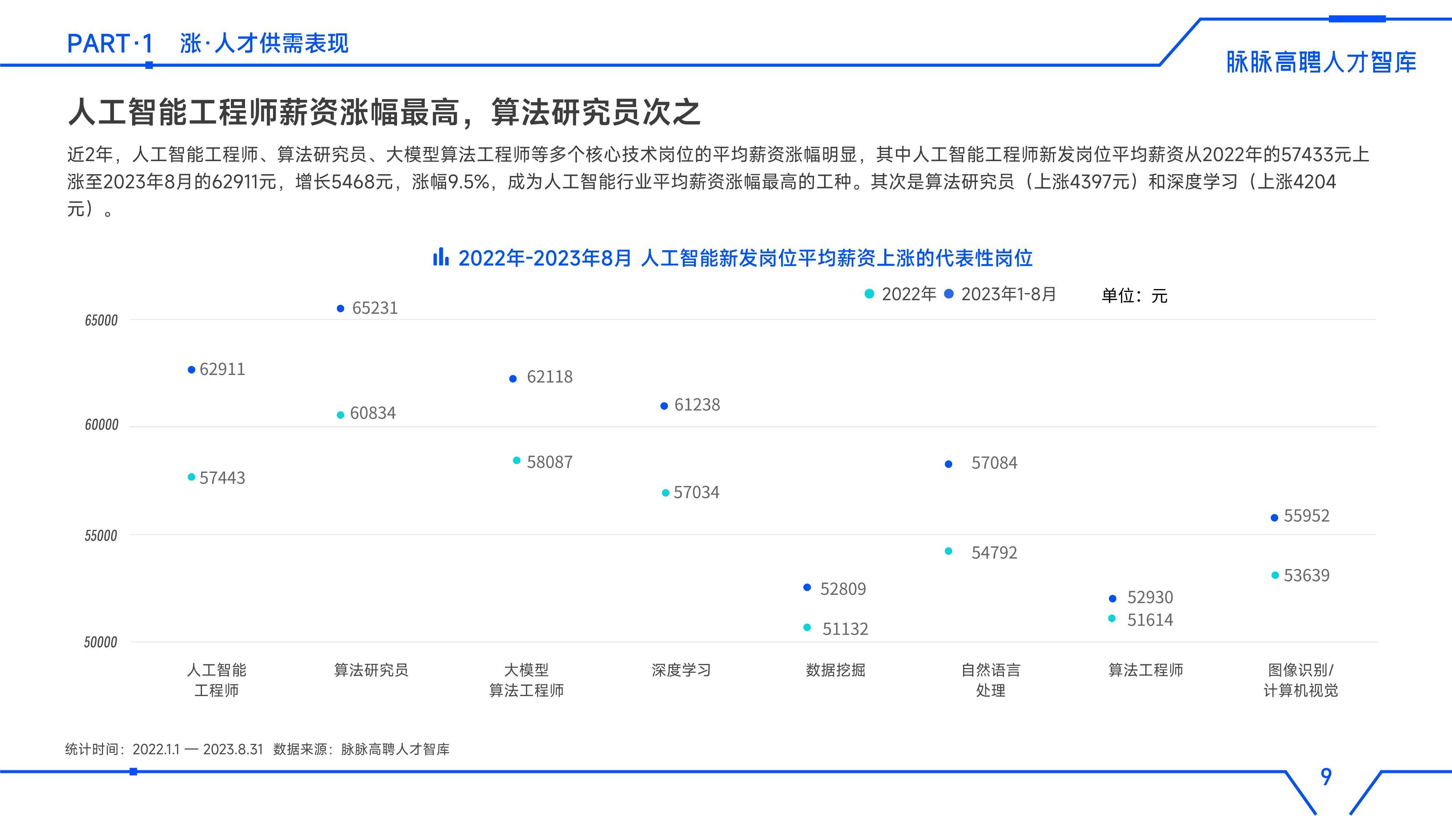
Task: Select the 61238 data label
Action: [697, 405]
